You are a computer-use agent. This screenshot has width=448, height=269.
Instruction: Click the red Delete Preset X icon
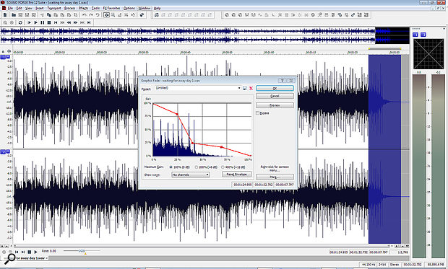point(251,89)
